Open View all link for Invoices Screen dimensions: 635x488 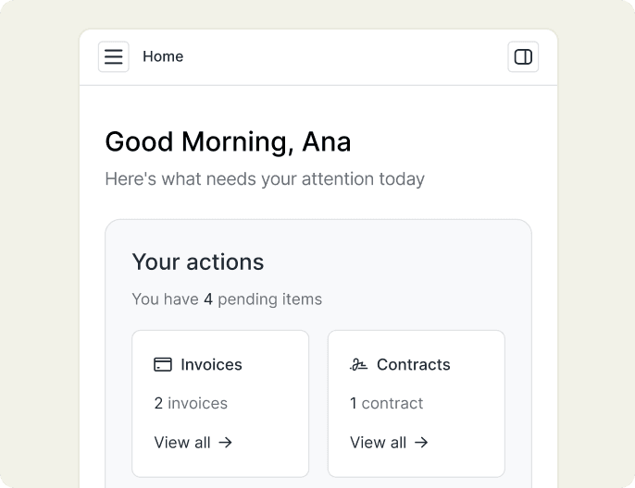(183, 443)
